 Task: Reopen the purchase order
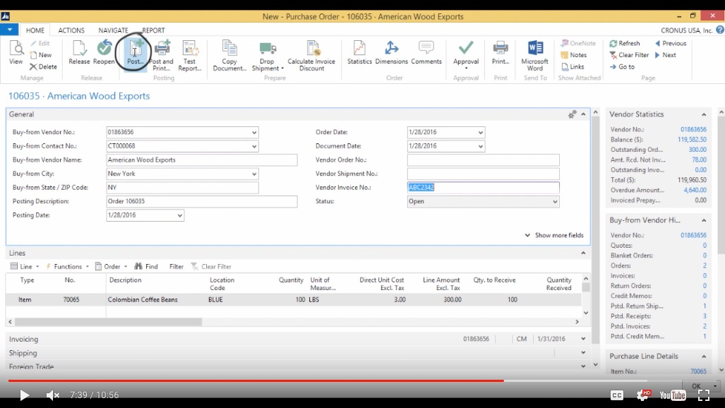pos(104,52)
